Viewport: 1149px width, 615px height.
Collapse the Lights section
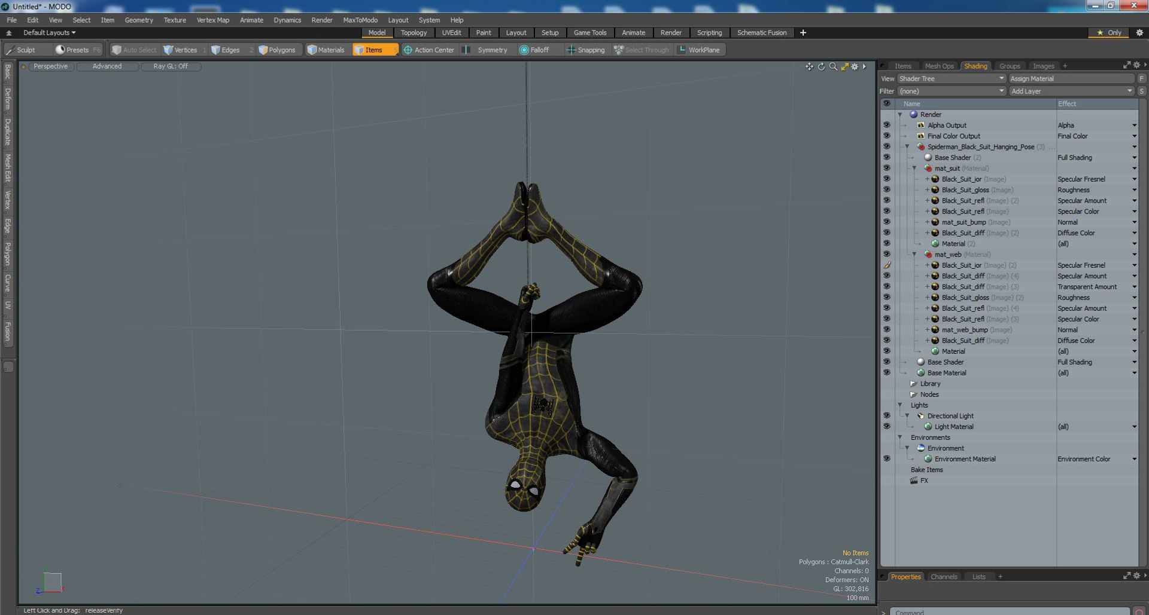(x=899, y=405)
